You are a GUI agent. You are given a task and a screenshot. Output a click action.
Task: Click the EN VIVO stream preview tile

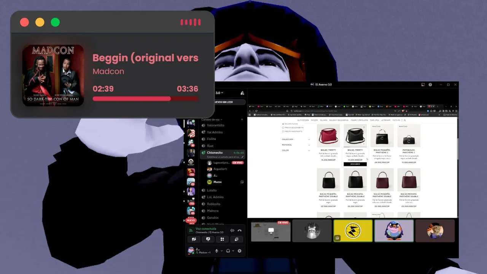[271, 231]
